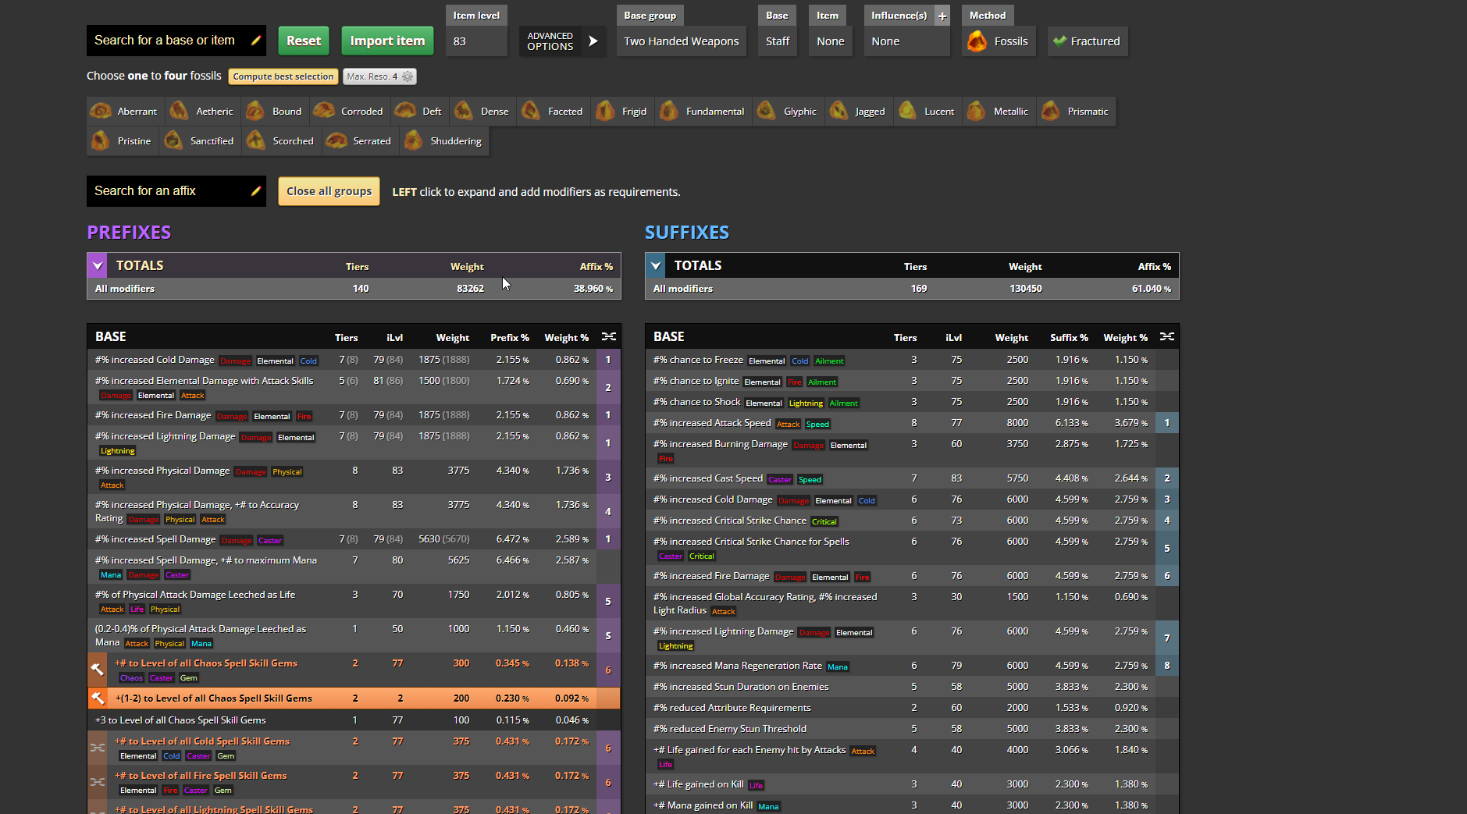Expand #% increased Stun Duration on Enemies row
This screenshot has height=814, width=1467.
tap(912, 687)
